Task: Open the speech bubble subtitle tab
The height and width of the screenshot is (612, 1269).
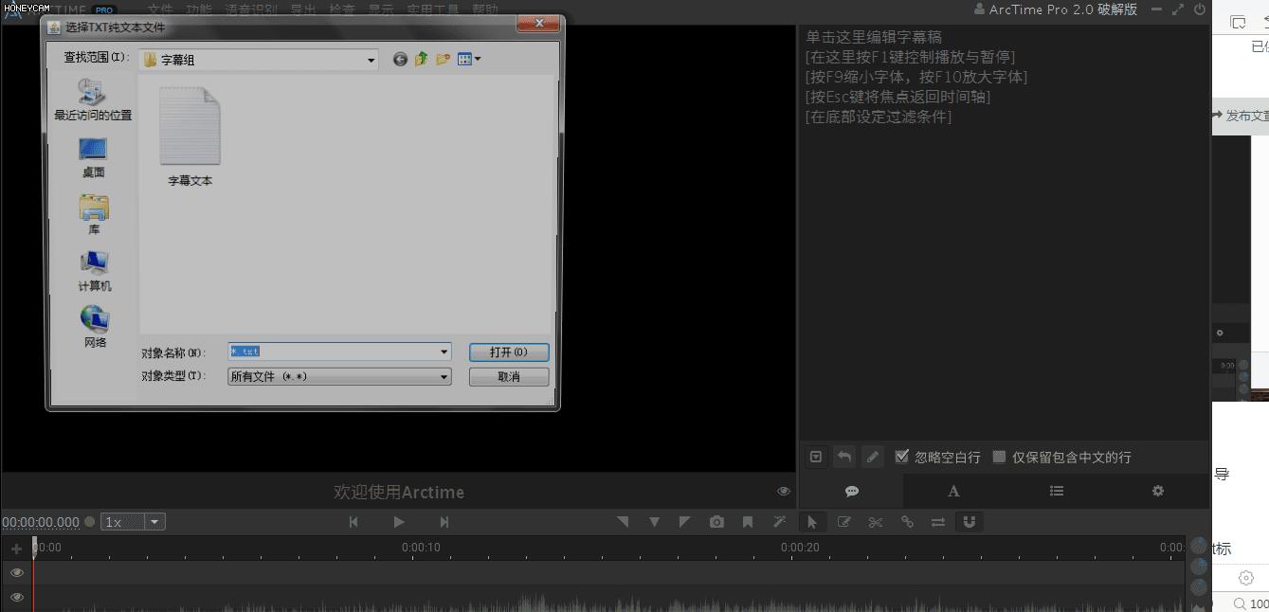Action: click(x=851, y=491)
